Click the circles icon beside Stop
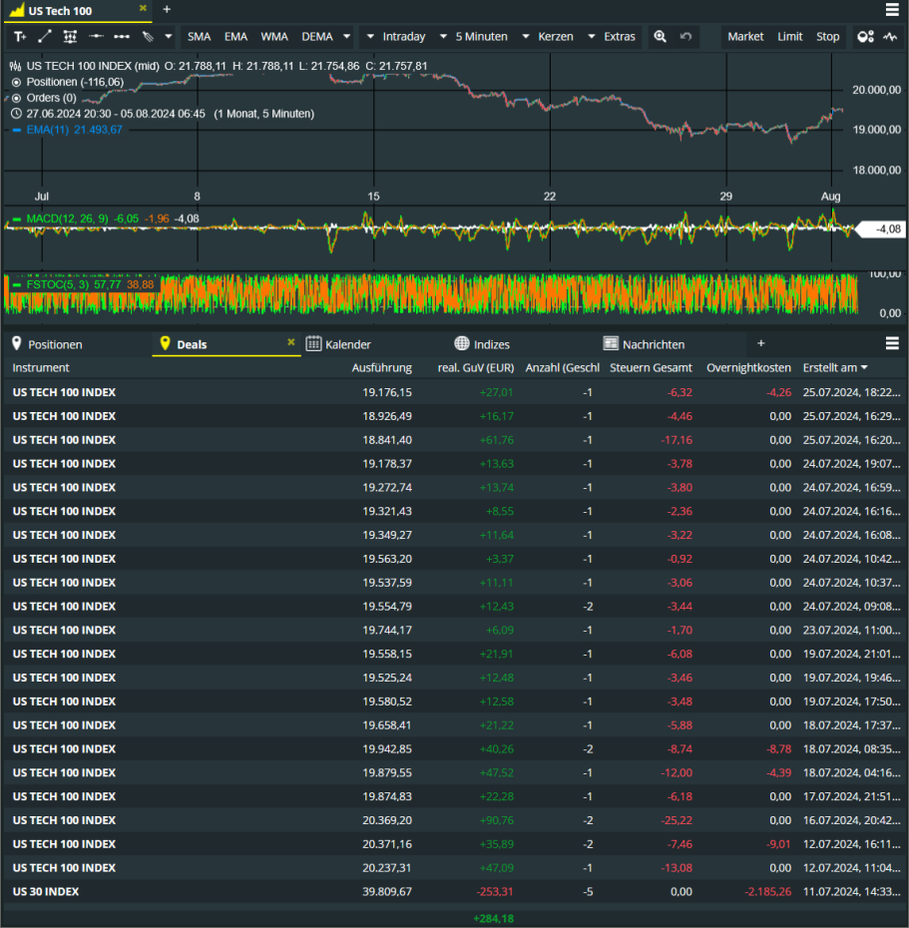The height and width of the screenshot is (928, 909). (x=865, y=37)
